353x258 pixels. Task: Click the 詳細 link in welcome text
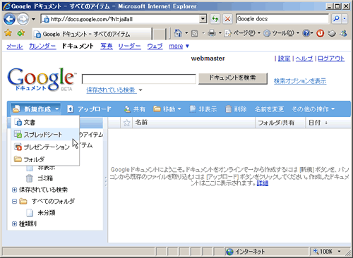(x=263, y=183)
